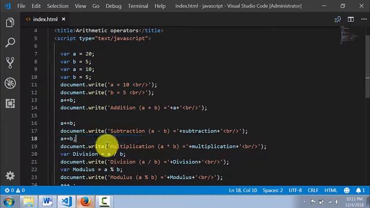This screenshot has height=208, width=370.
Task: Click 'a+=b;' on line 16
Action: (68, 123)
